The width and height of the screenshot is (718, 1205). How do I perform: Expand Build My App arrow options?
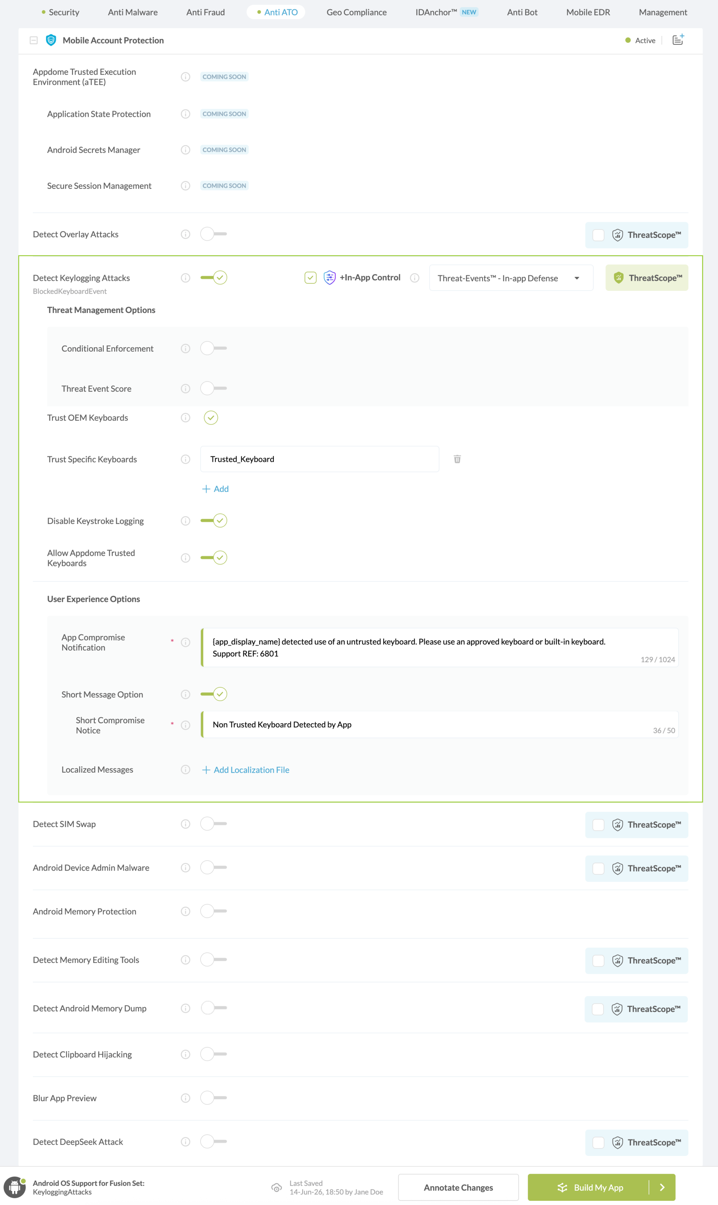coord(662,1187)
